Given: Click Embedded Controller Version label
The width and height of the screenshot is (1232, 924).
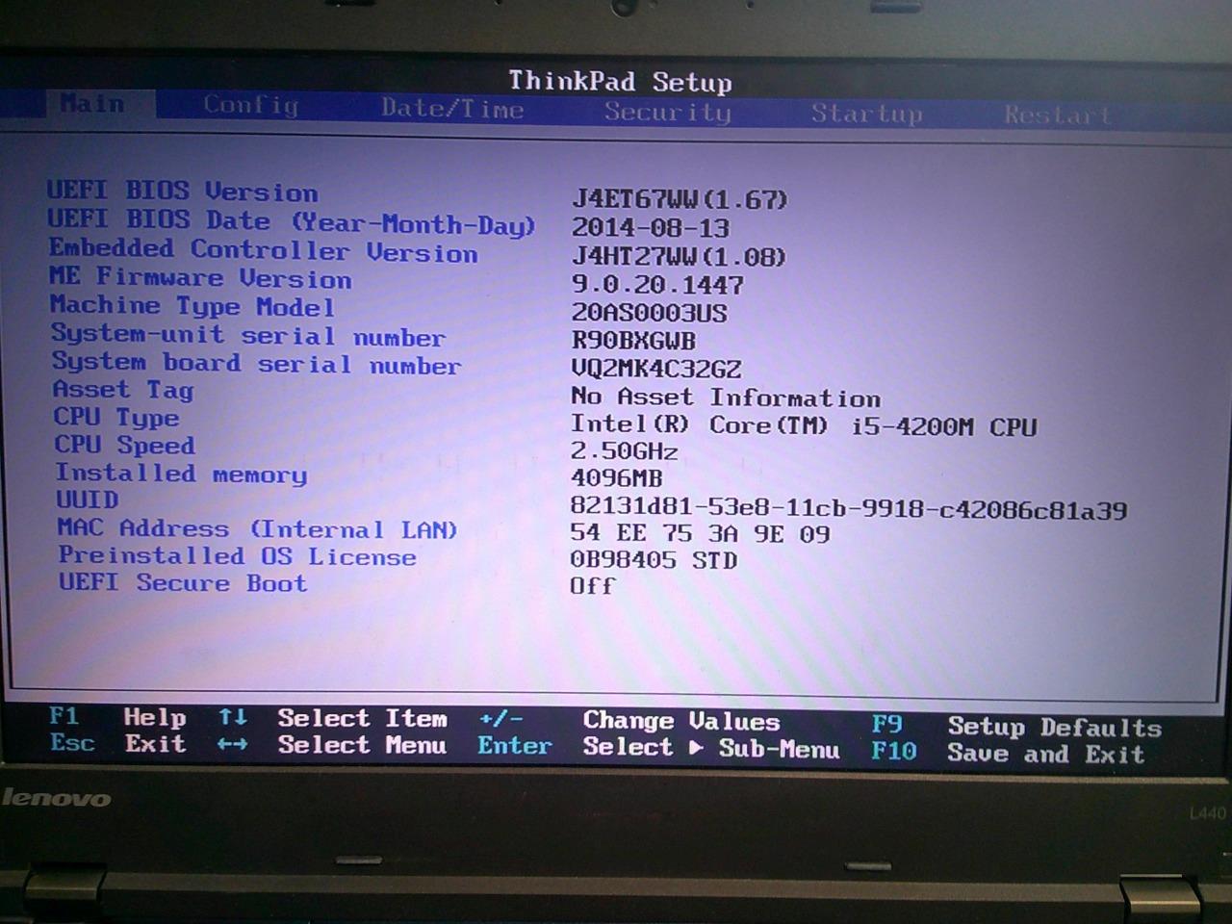Looking at the screenshot, I should point(264,250).
